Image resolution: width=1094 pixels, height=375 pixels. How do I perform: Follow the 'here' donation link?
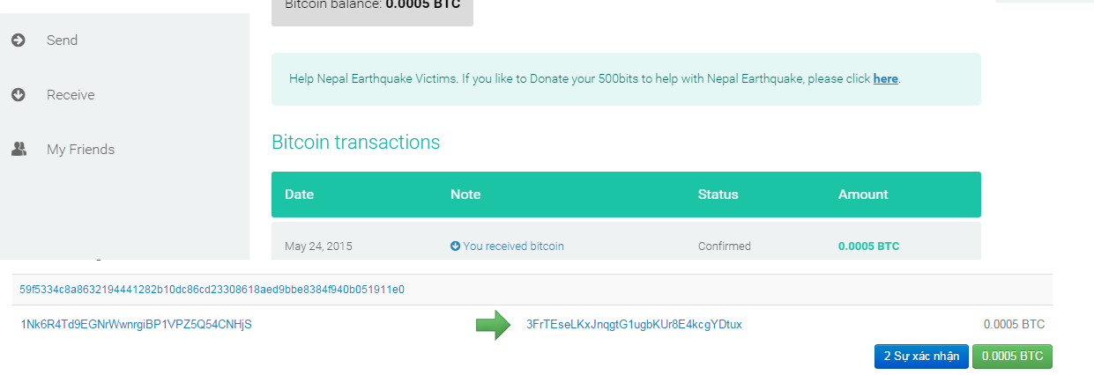(885, 79)
